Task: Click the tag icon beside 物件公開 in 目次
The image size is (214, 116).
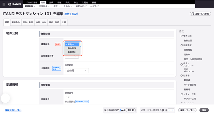Action: [181, 36]
